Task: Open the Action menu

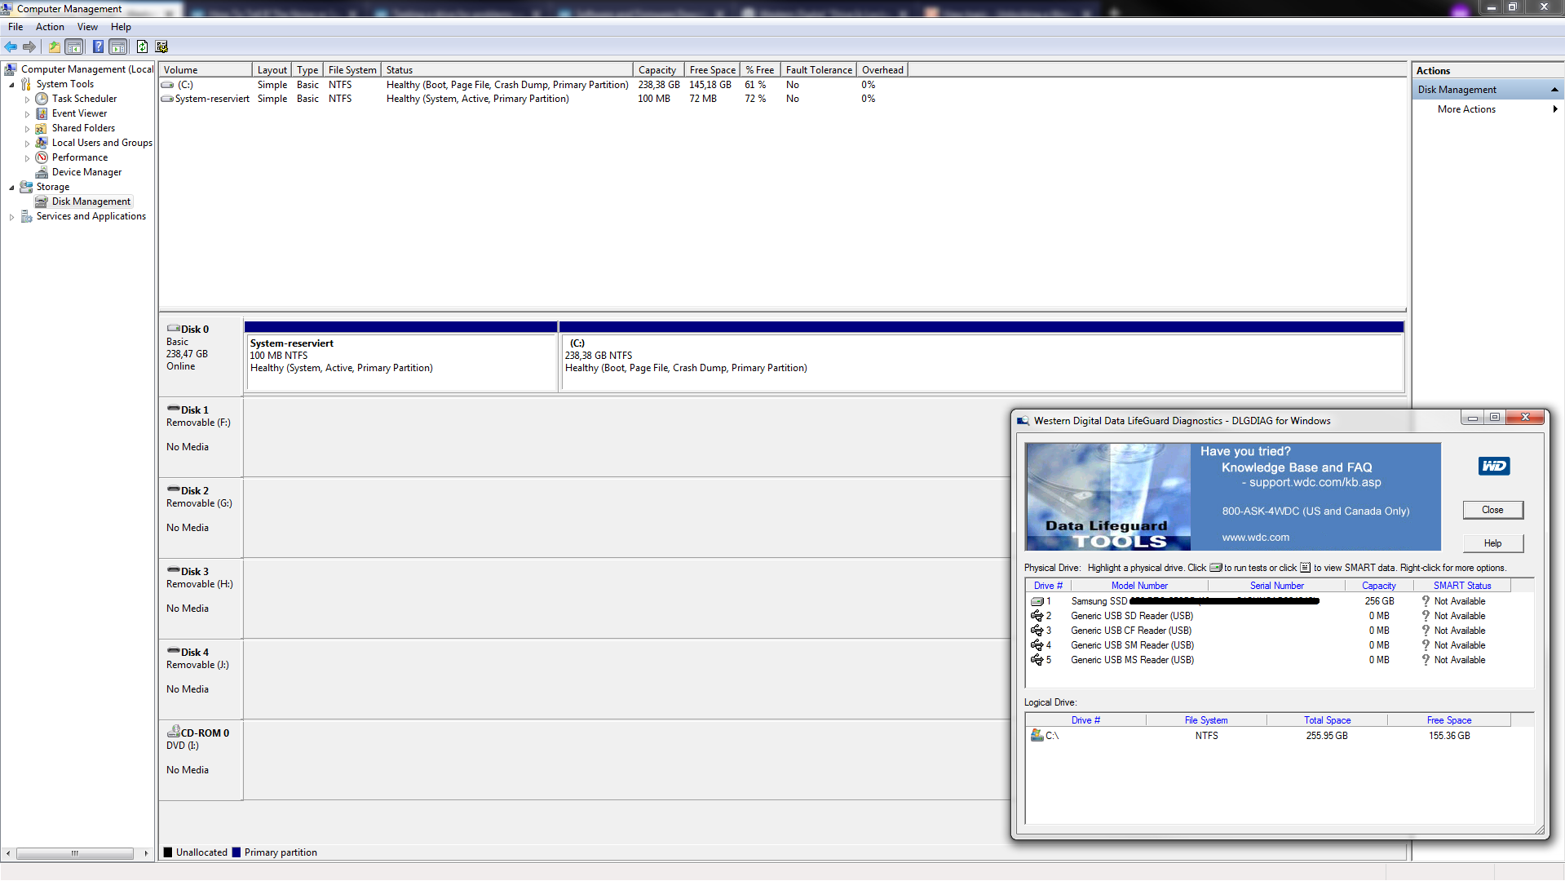Action: [x=50, y=27]
